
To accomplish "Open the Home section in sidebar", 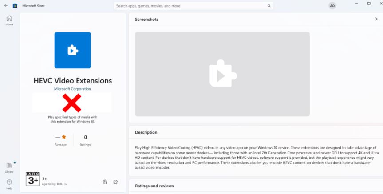I will (9, 20).
